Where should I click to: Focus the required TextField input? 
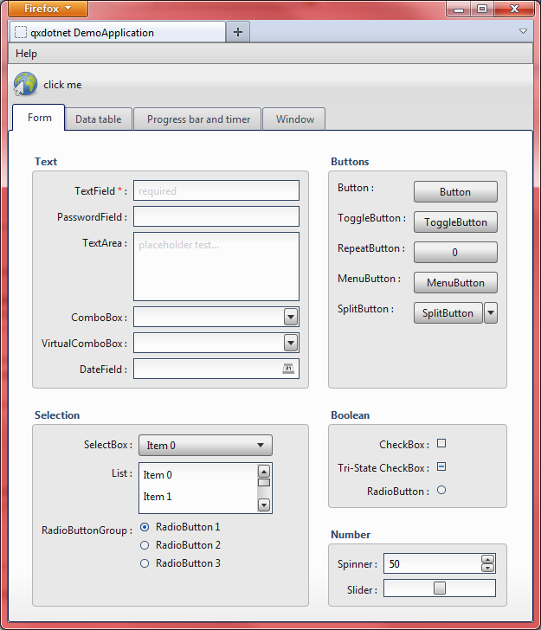pyautogui.click(x=216, y=190)
